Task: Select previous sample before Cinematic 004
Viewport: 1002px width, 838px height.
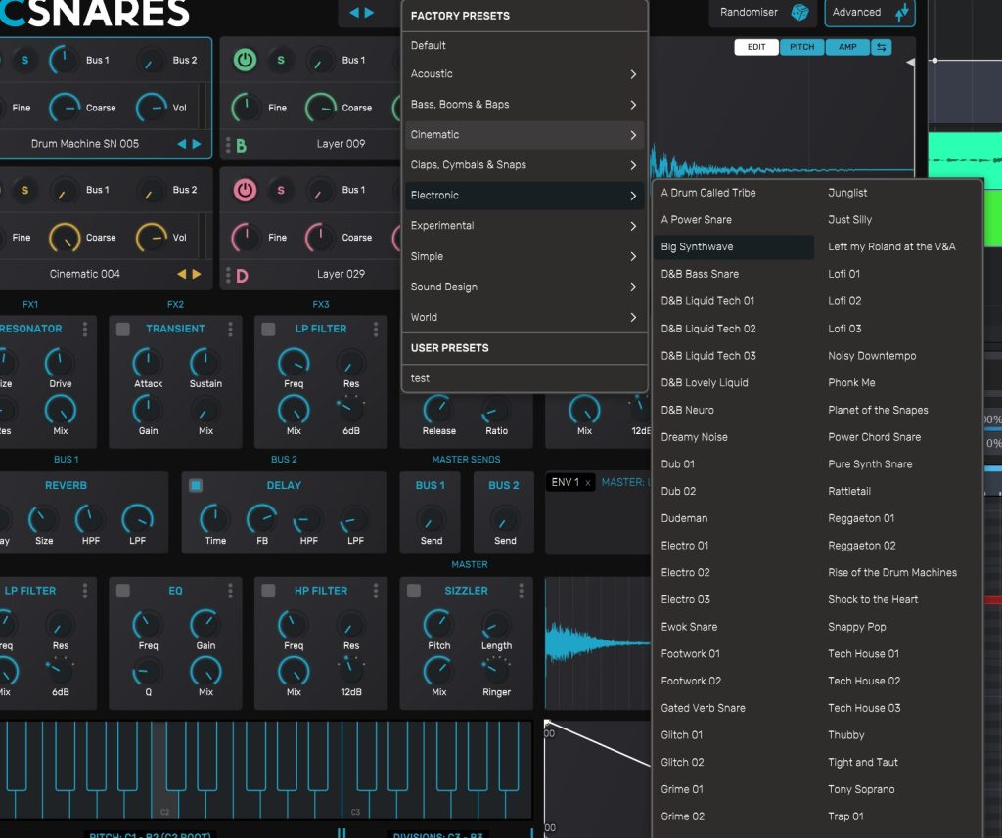Action: click(x=181, y=274)
